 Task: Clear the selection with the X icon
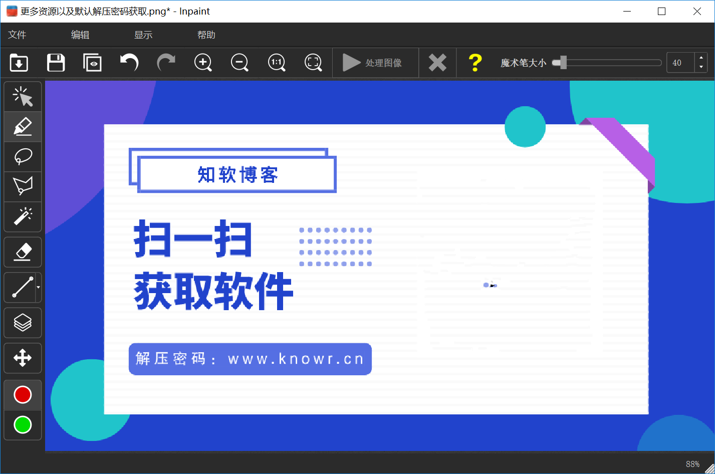click(x=437, y=63)
